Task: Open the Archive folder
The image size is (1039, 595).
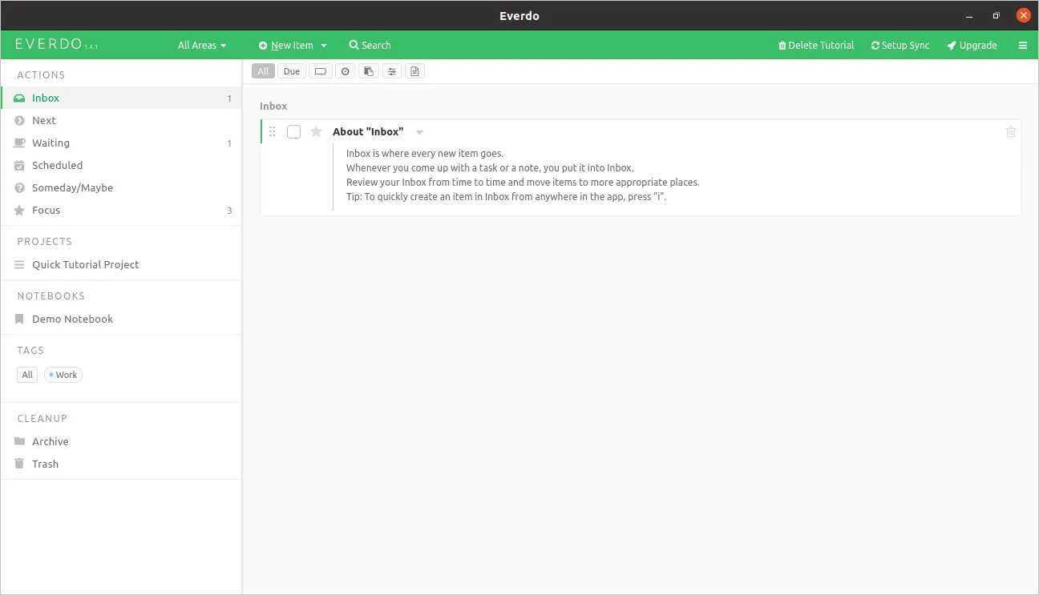Action: 120,441
